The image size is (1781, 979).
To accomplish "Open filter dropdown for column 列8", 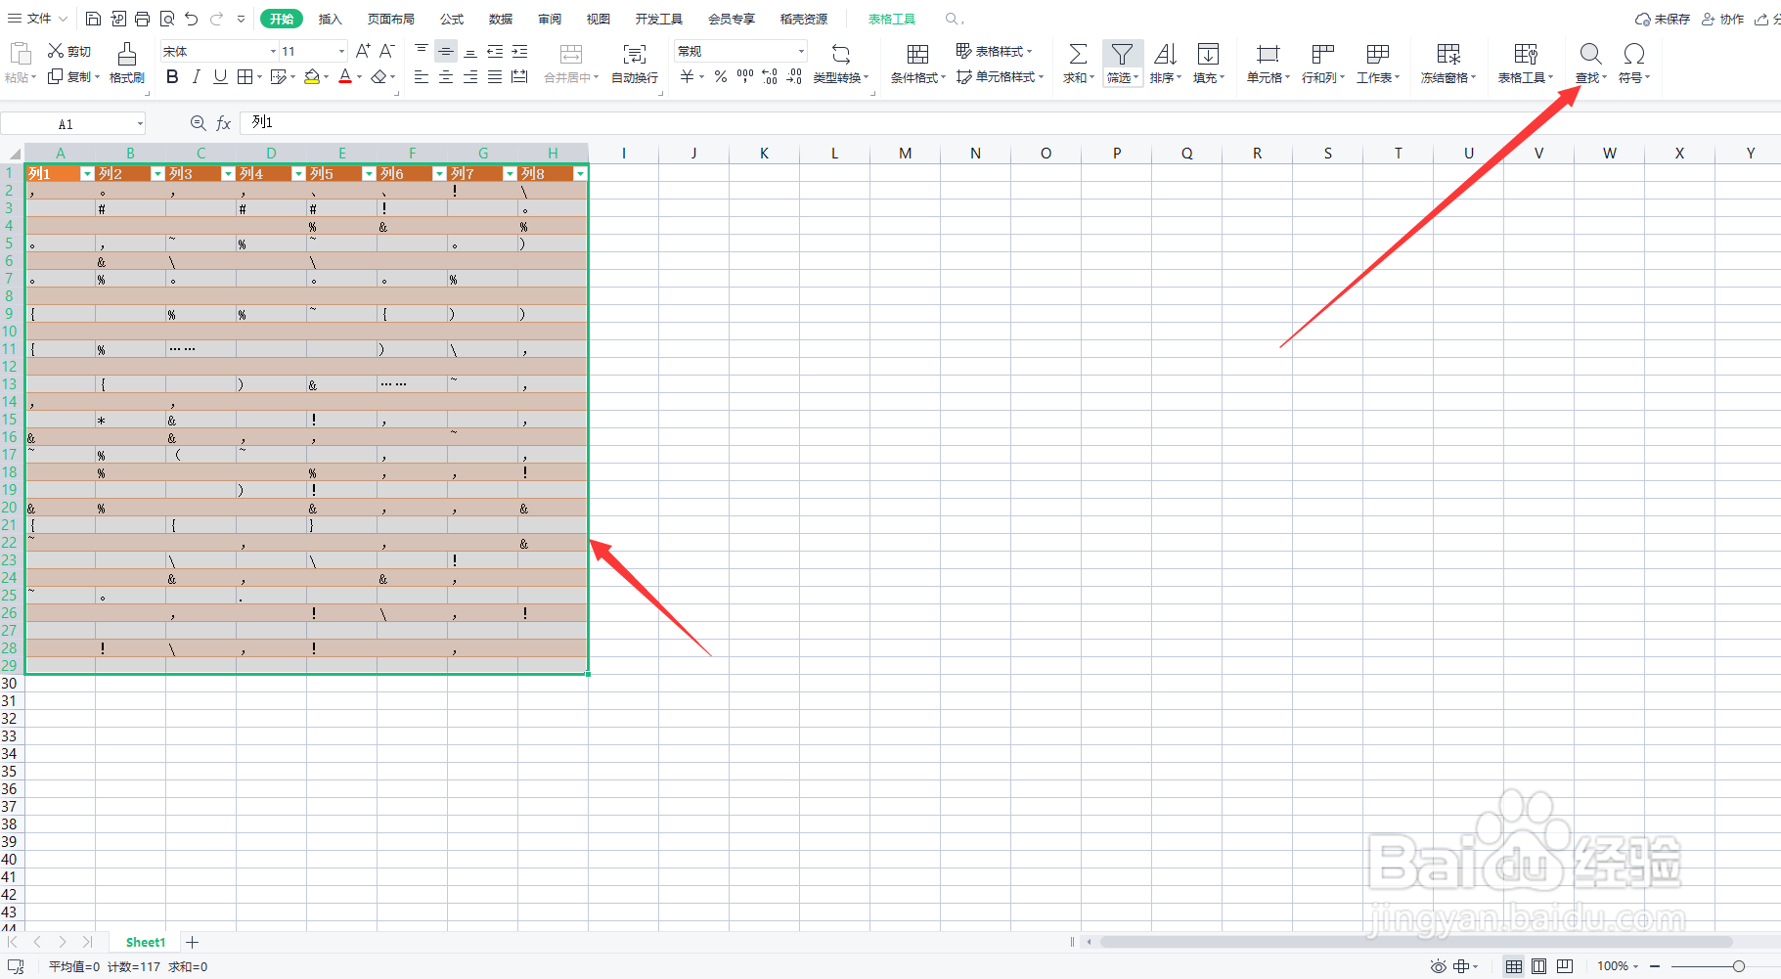I will point(580,173).
